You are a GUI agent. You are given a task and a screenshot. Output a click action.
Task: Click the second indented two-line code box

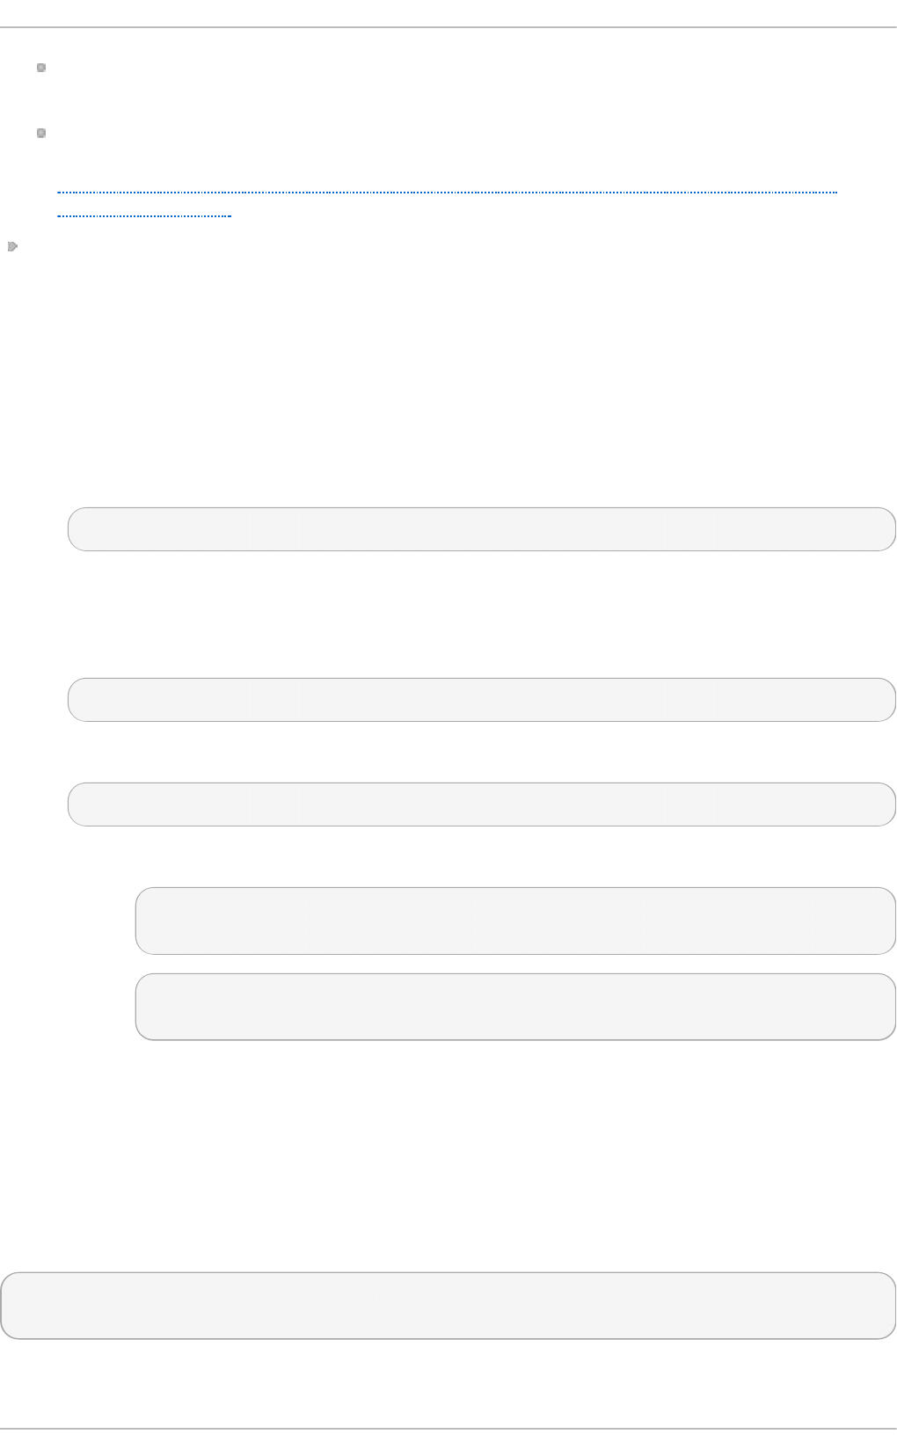(x=515, y=1007)
